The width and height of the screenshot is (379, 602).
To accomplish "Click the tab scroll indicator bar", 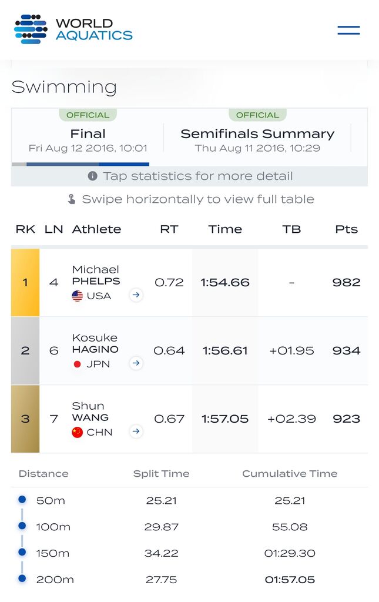I will coord(80,165).
